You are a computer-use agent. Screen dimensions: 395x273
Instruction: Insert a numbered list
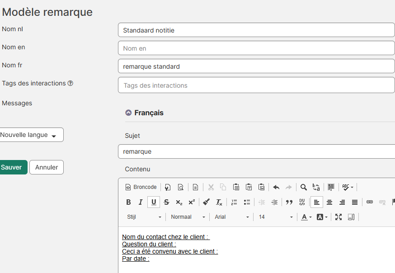click(234, 202)
